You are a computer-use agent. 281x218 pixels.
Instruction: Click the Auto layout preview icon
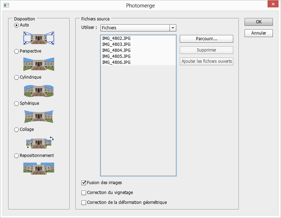click(39, 38)
